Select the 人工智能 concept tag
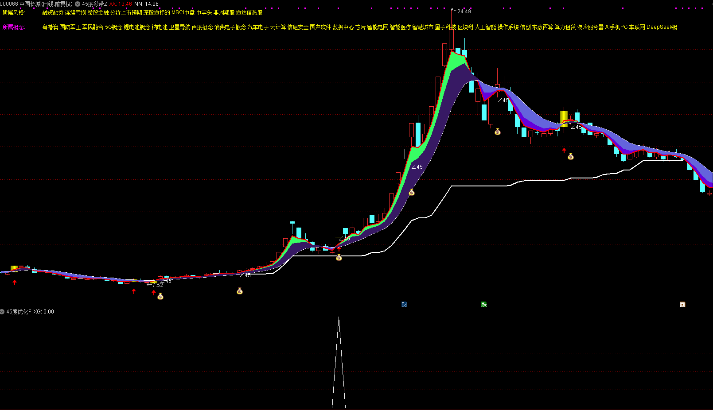This screenshot has height=410, width=713. click(485, 27)
